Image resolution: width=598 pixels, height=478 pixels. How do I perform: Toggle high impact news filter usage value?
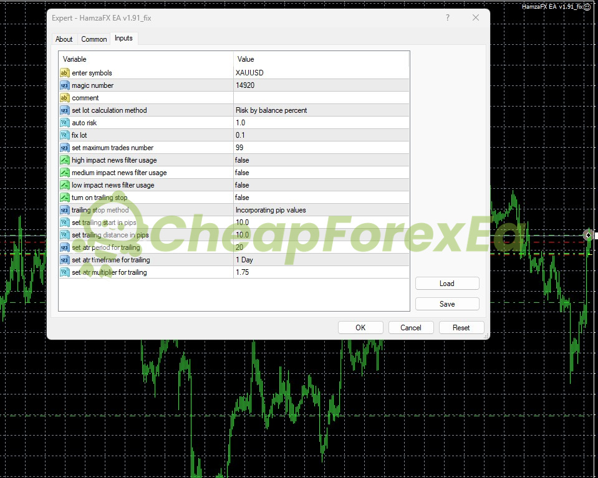[321, 160]
